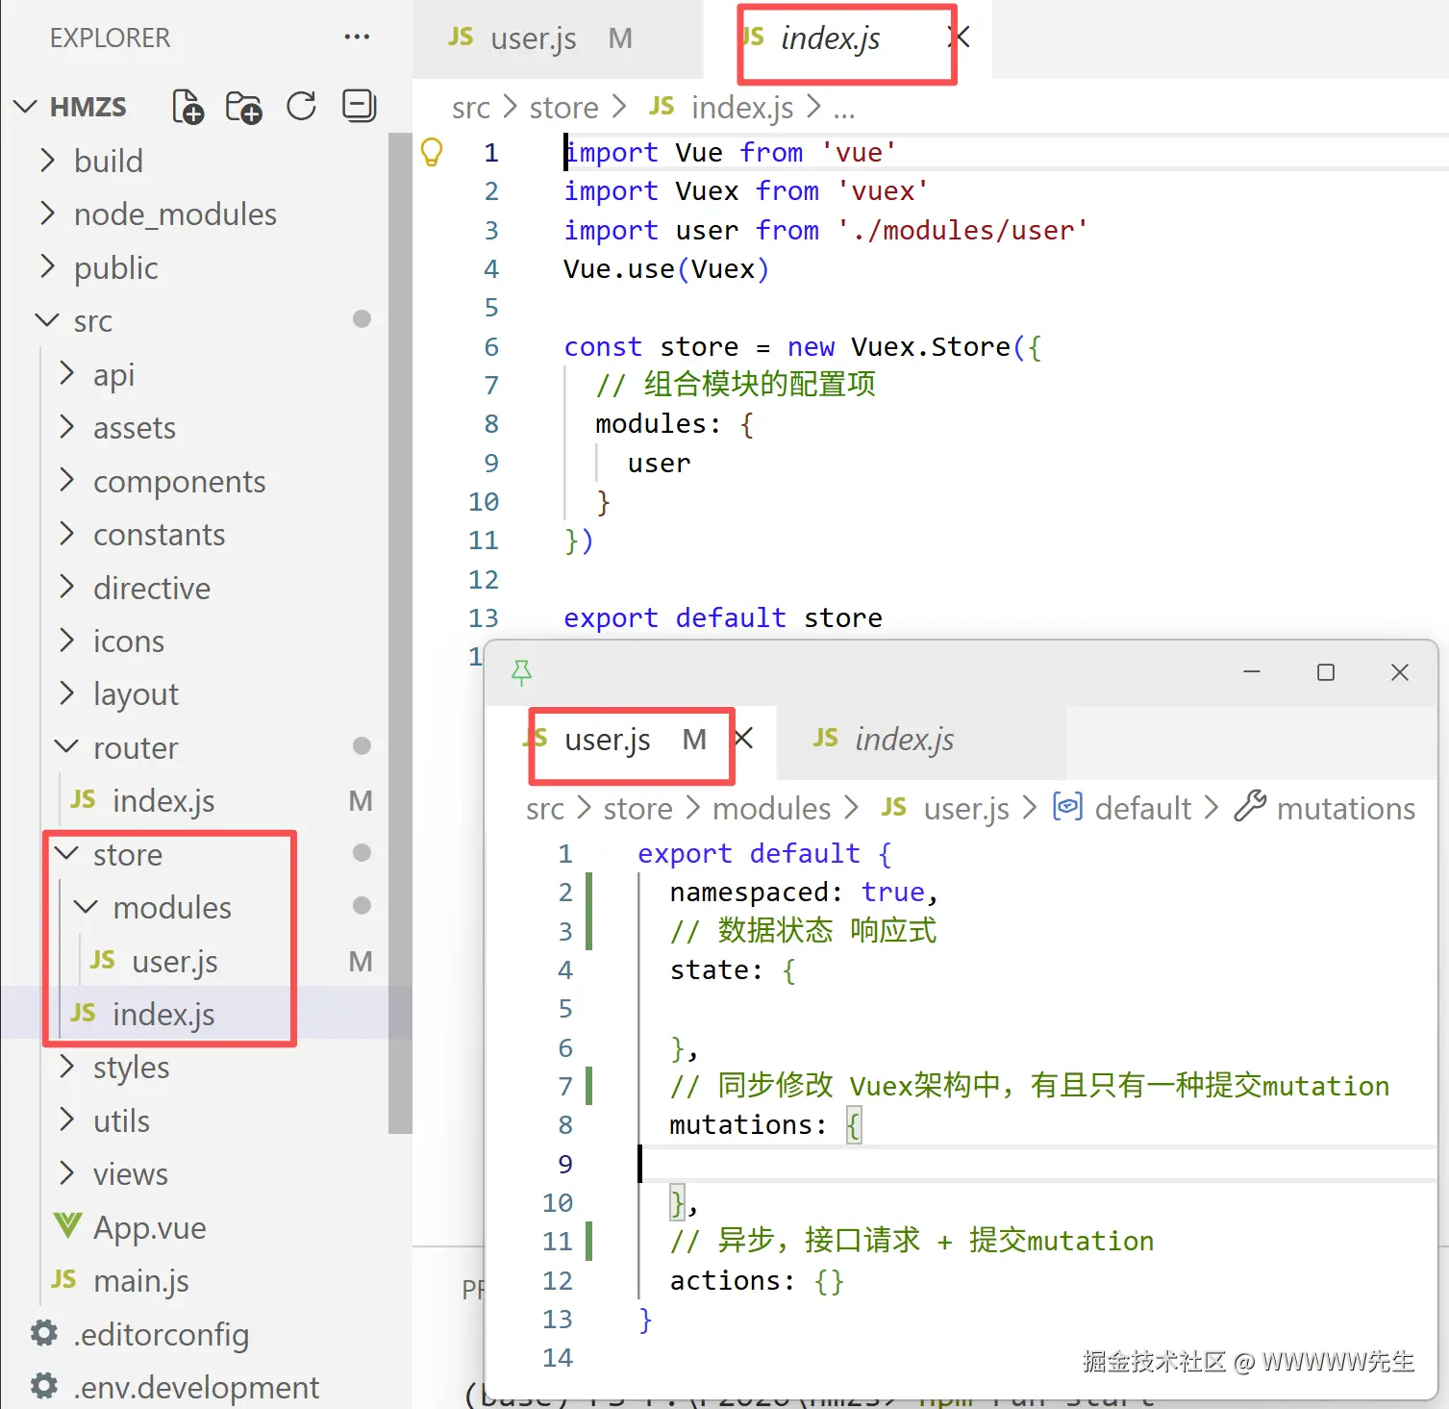Image resolution: width=1449 pixels, height=1409 pixels.
Task: Click the Explorer sidebar scrollbar
Action: tap(400, 635)
